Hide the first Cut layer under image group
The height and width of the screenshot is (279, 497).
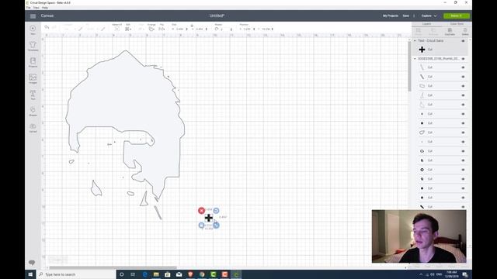click(x=463, y=67)
